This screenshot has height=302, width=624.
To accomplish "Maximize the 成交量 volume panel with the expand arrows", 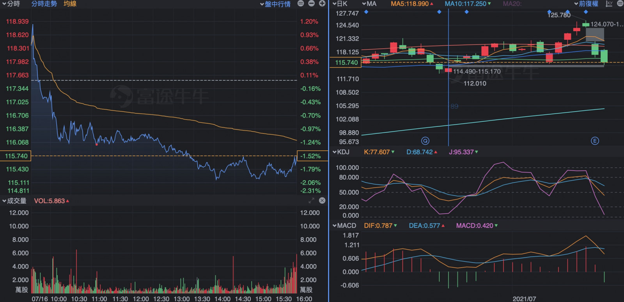I will 311,201.
